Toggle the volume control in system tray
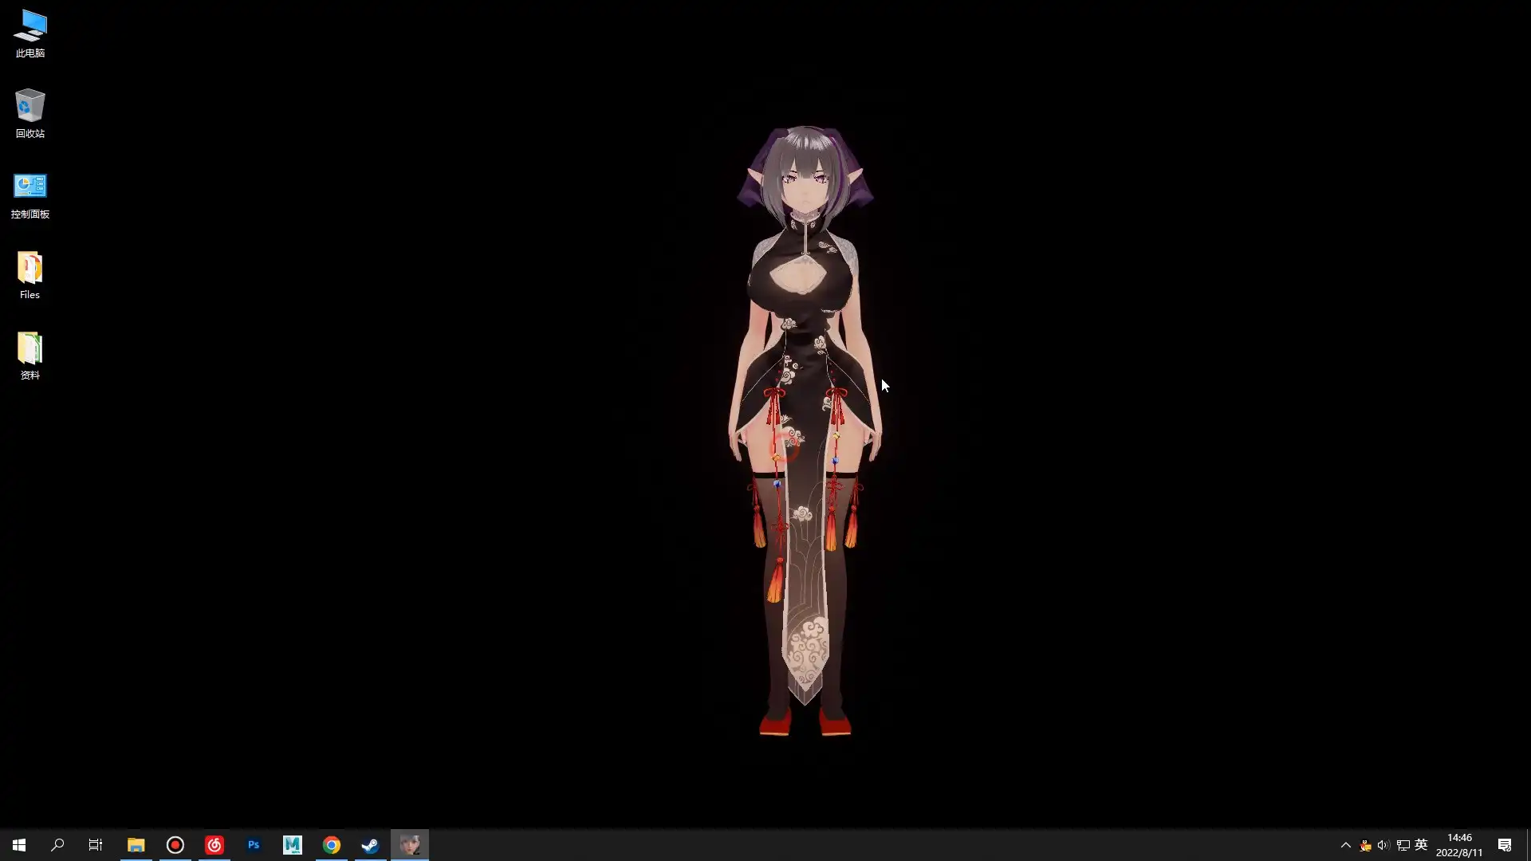This screenshot has height=861, width=1531. click(1383, 844)
